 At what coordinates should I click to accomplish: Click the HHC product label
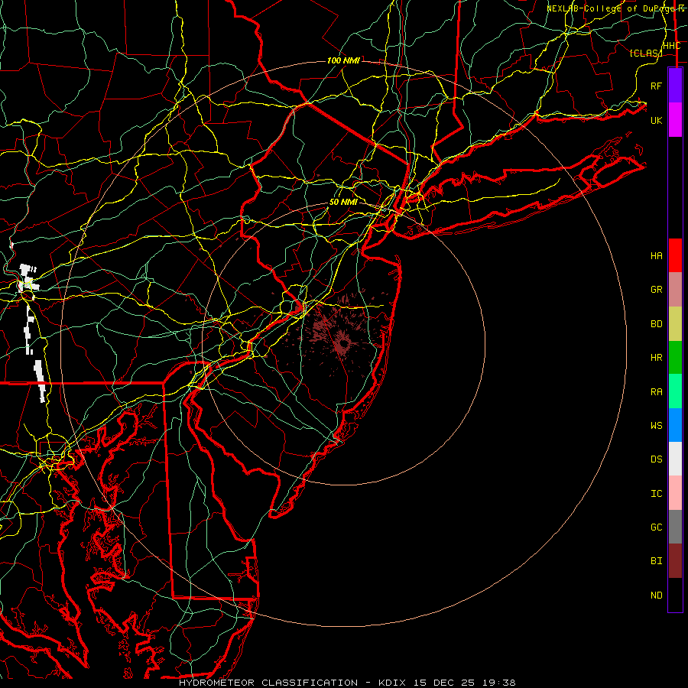coord(672,46)
